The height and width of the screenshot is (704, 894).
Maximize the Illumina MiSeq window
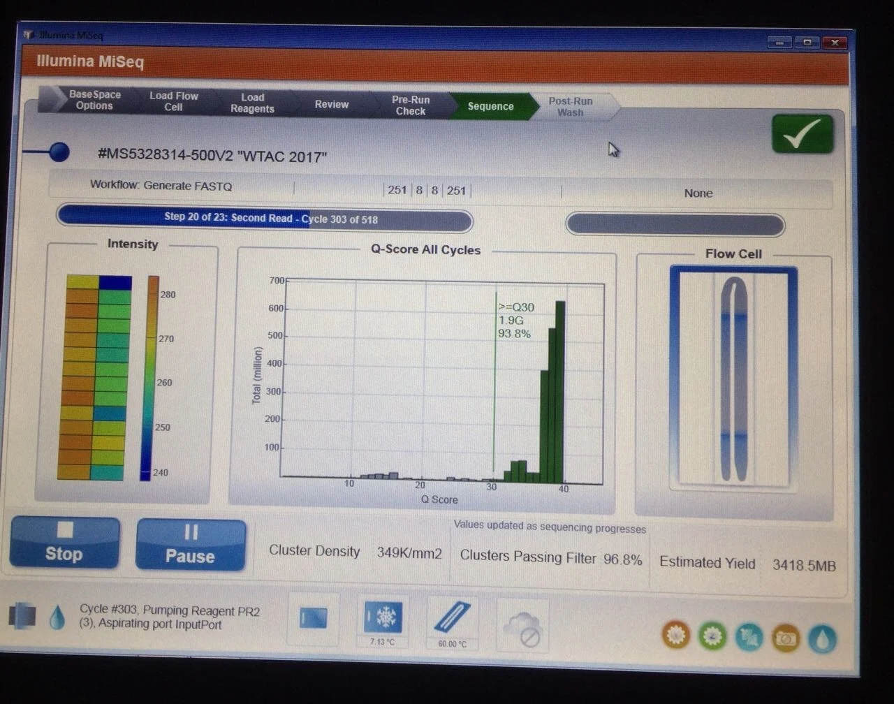[807, 42]
